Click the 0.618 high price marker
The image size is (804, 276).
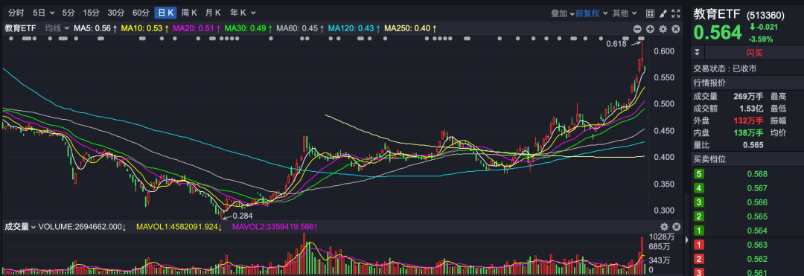coord(616,44)
